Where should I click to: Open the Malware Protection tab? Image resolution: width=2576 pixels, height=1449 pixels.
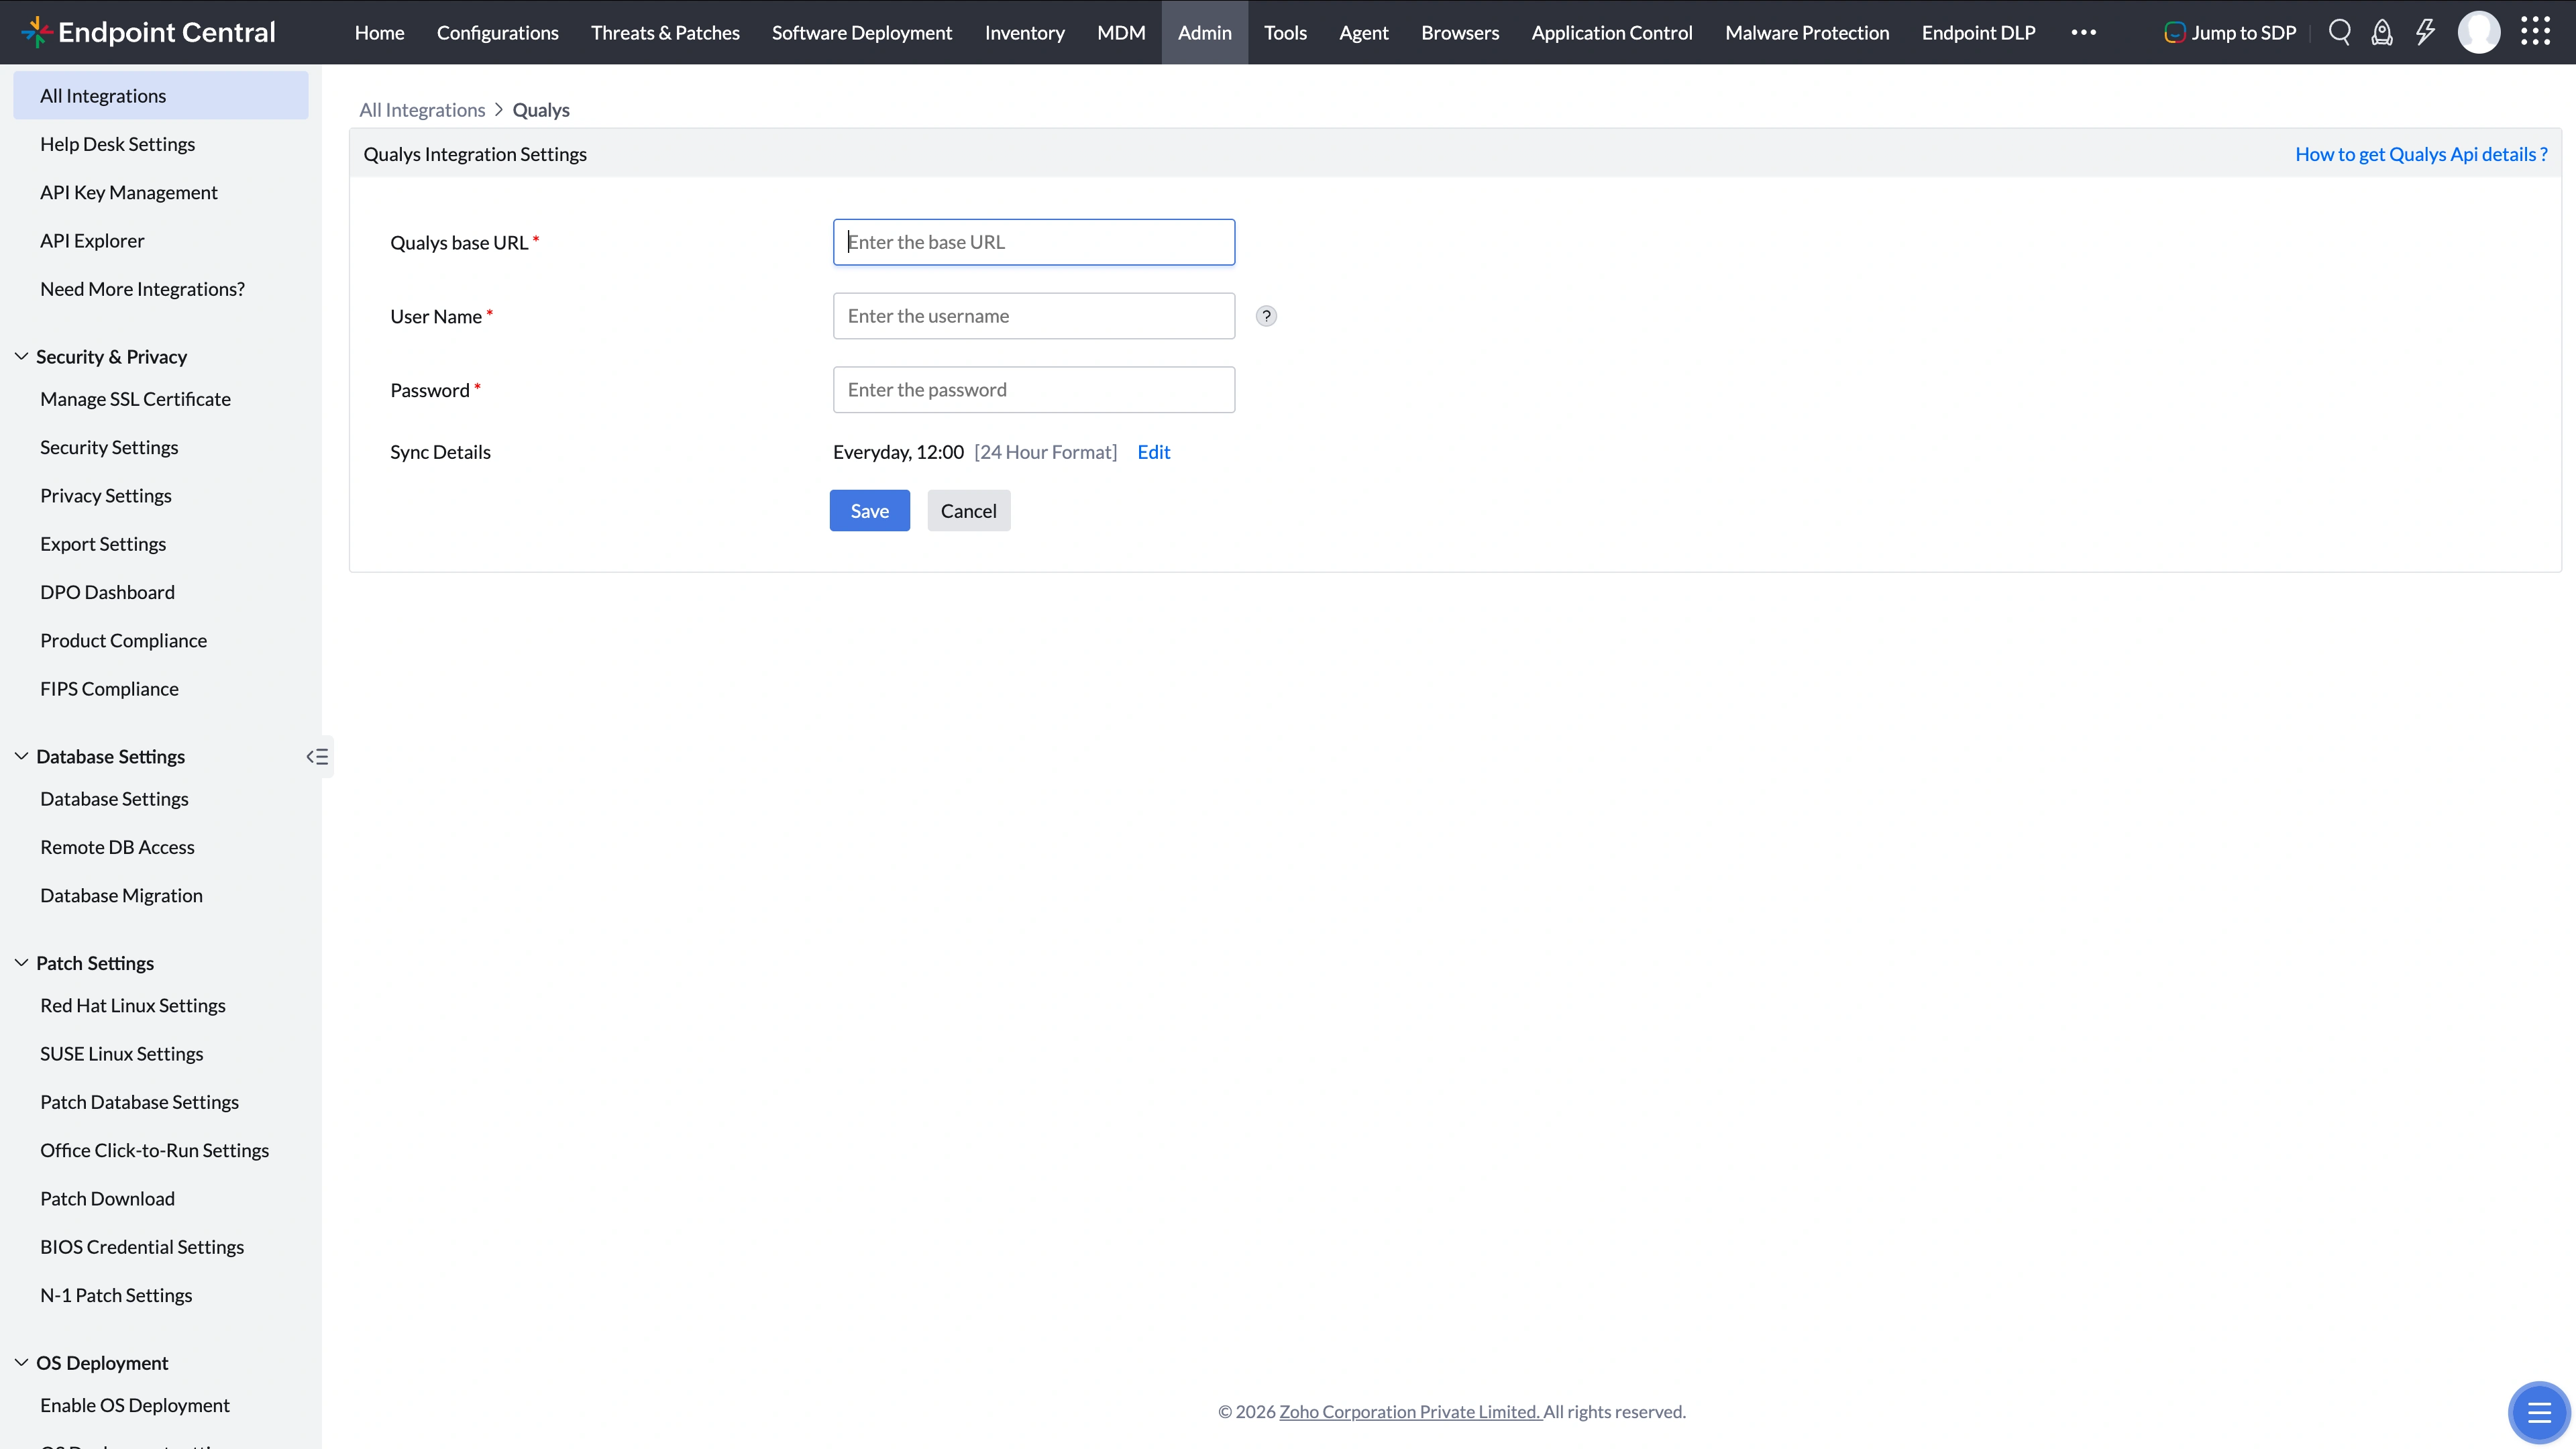[x=1807, y=32]
